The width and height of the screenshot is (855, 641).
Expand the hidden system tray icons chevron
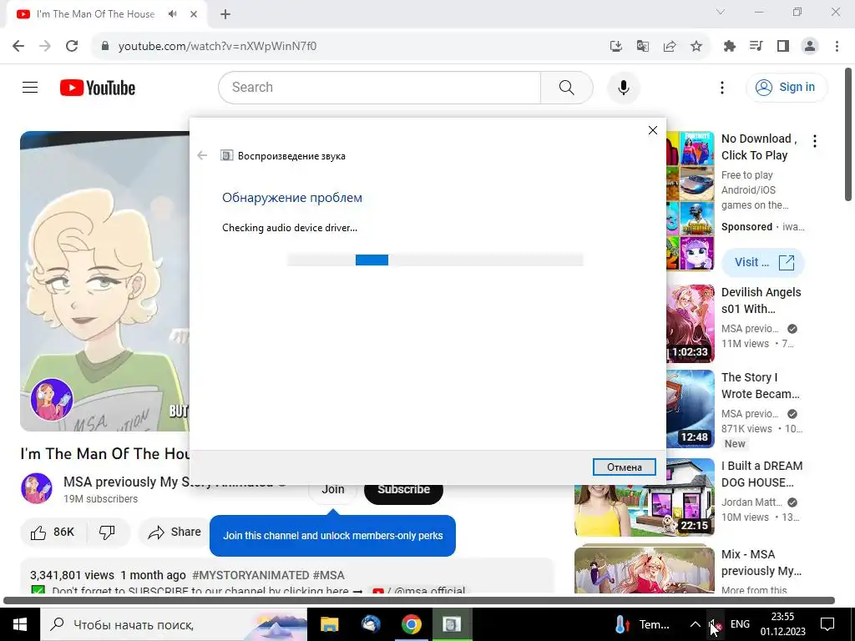695,624
